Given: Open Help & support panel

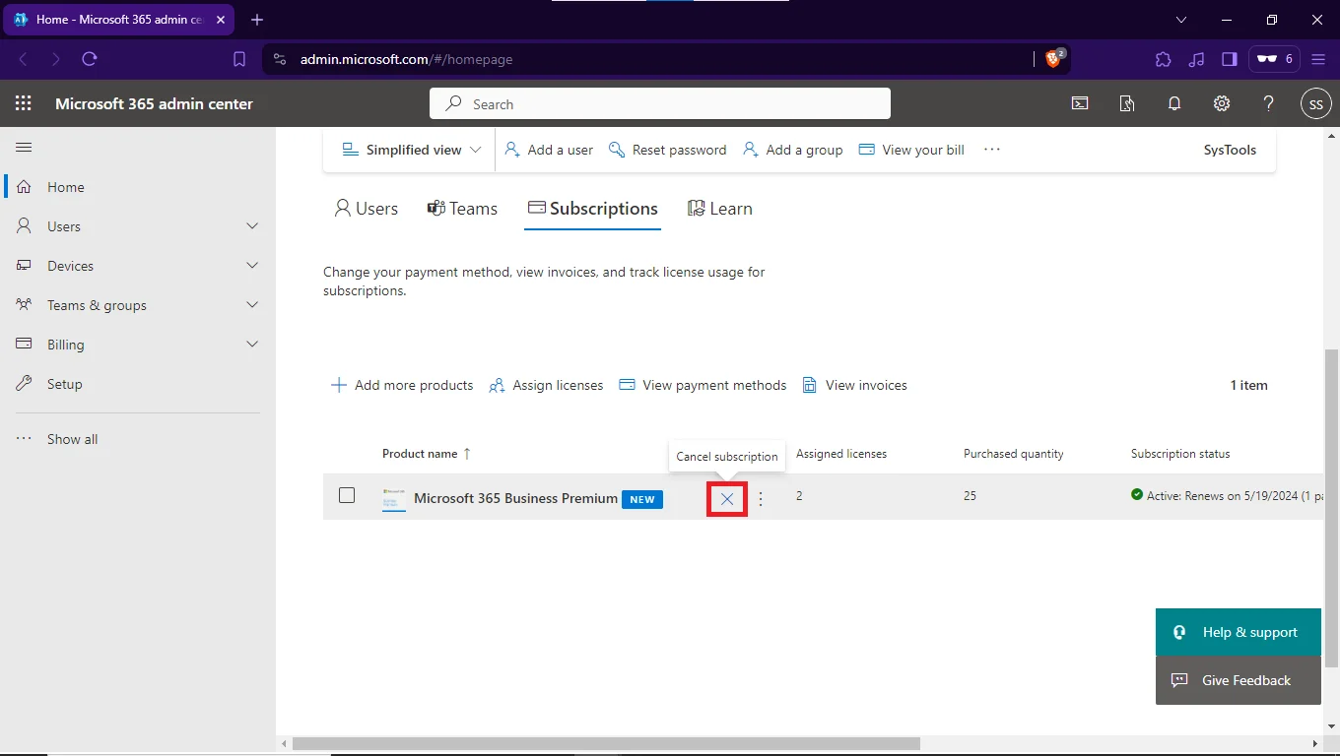Looking at the screenshot, I should coord(1239,632).
